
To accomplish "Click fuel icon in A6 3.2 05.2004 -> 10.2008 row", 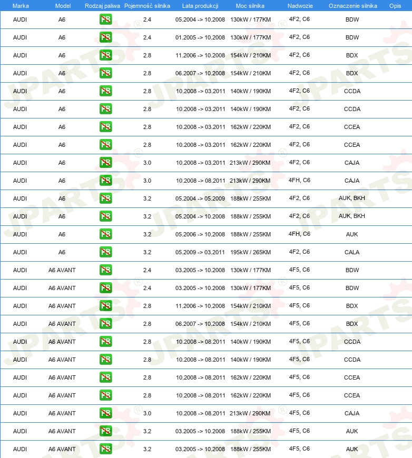I will pos(105,216).
